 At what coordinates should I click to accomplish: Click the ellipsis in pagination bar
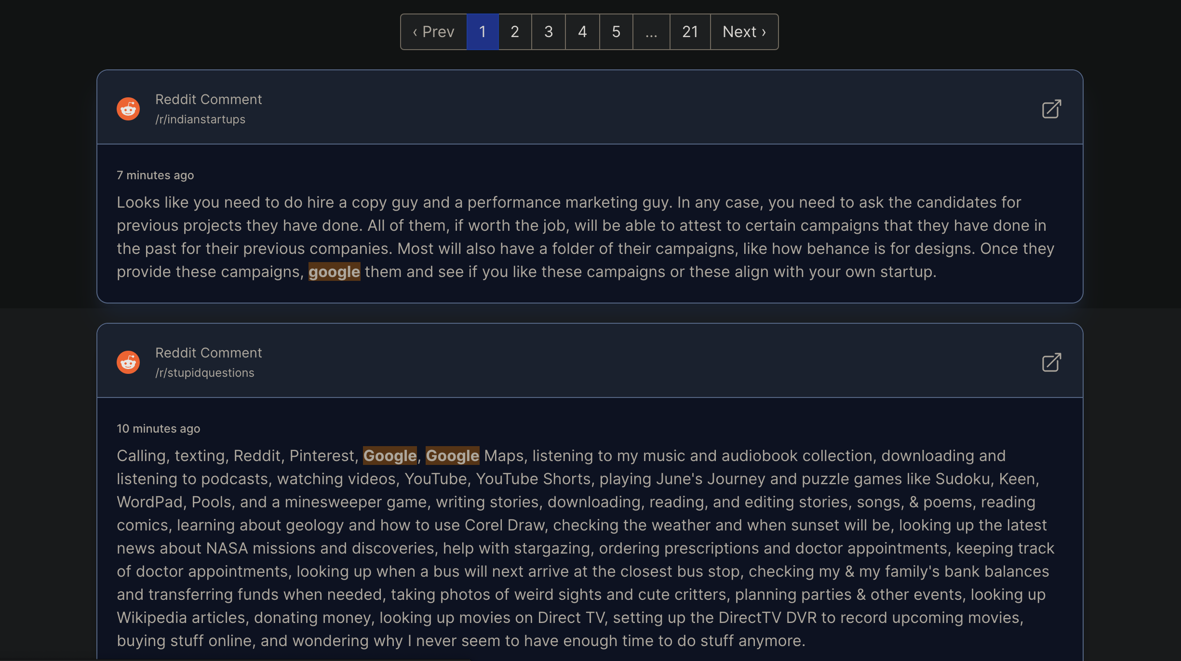(x=651, y=32)
